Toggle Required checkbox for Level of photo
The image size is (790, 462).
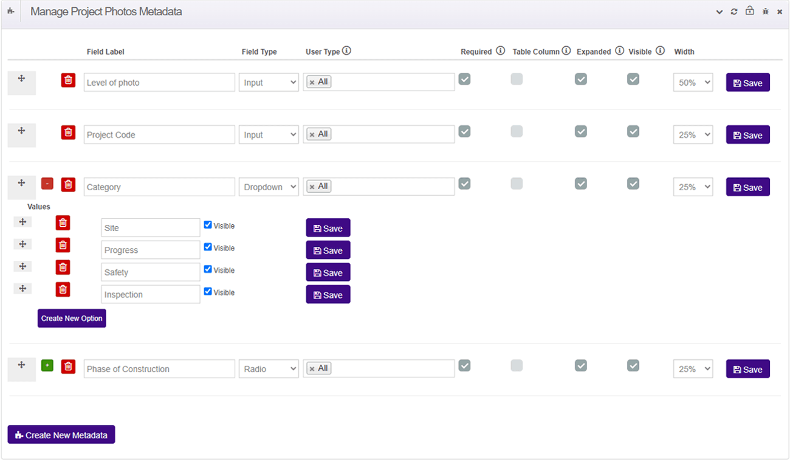pos(464,79)
